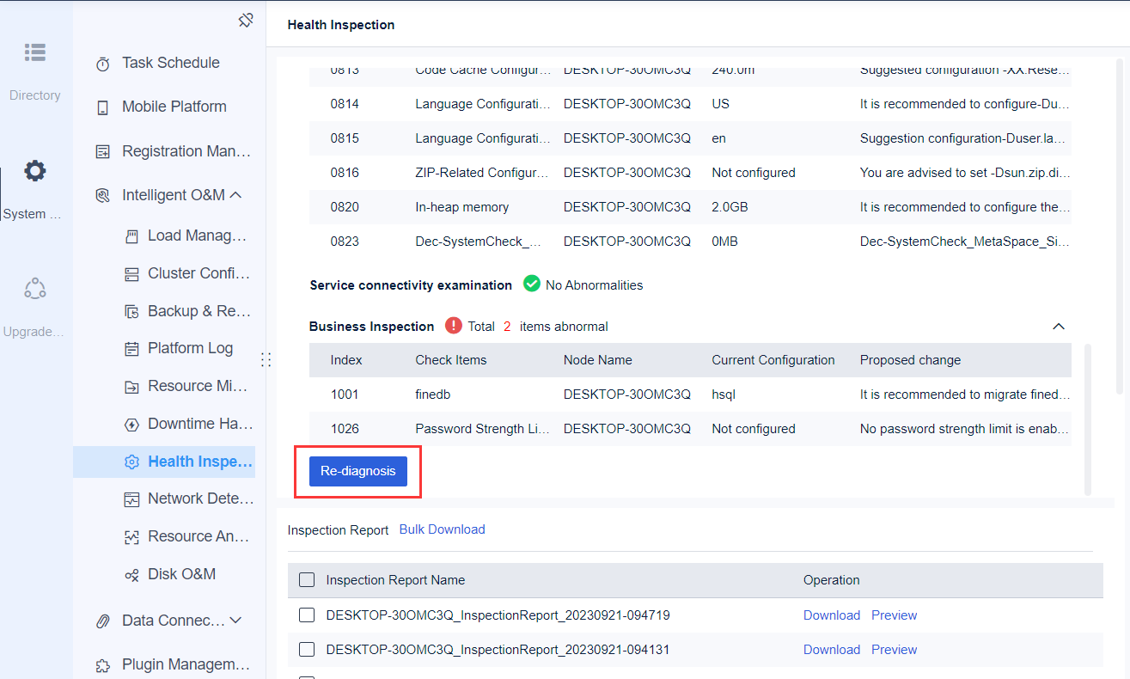Screen dimensions: 1130x679
Task: Check the InspectionReport_20230921-094131 checkbox
Action: pyautogui.click(x=307, y=650)
